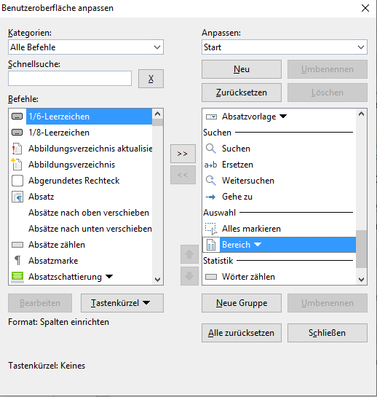Click the Suchen magnifier icon
Screen dimensions: 377x397
tap(211, 149)
